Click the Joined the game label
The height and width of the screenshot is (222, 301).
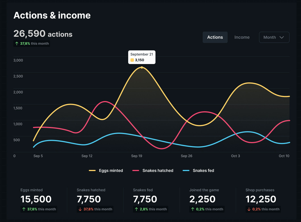[x=204, y=190]
